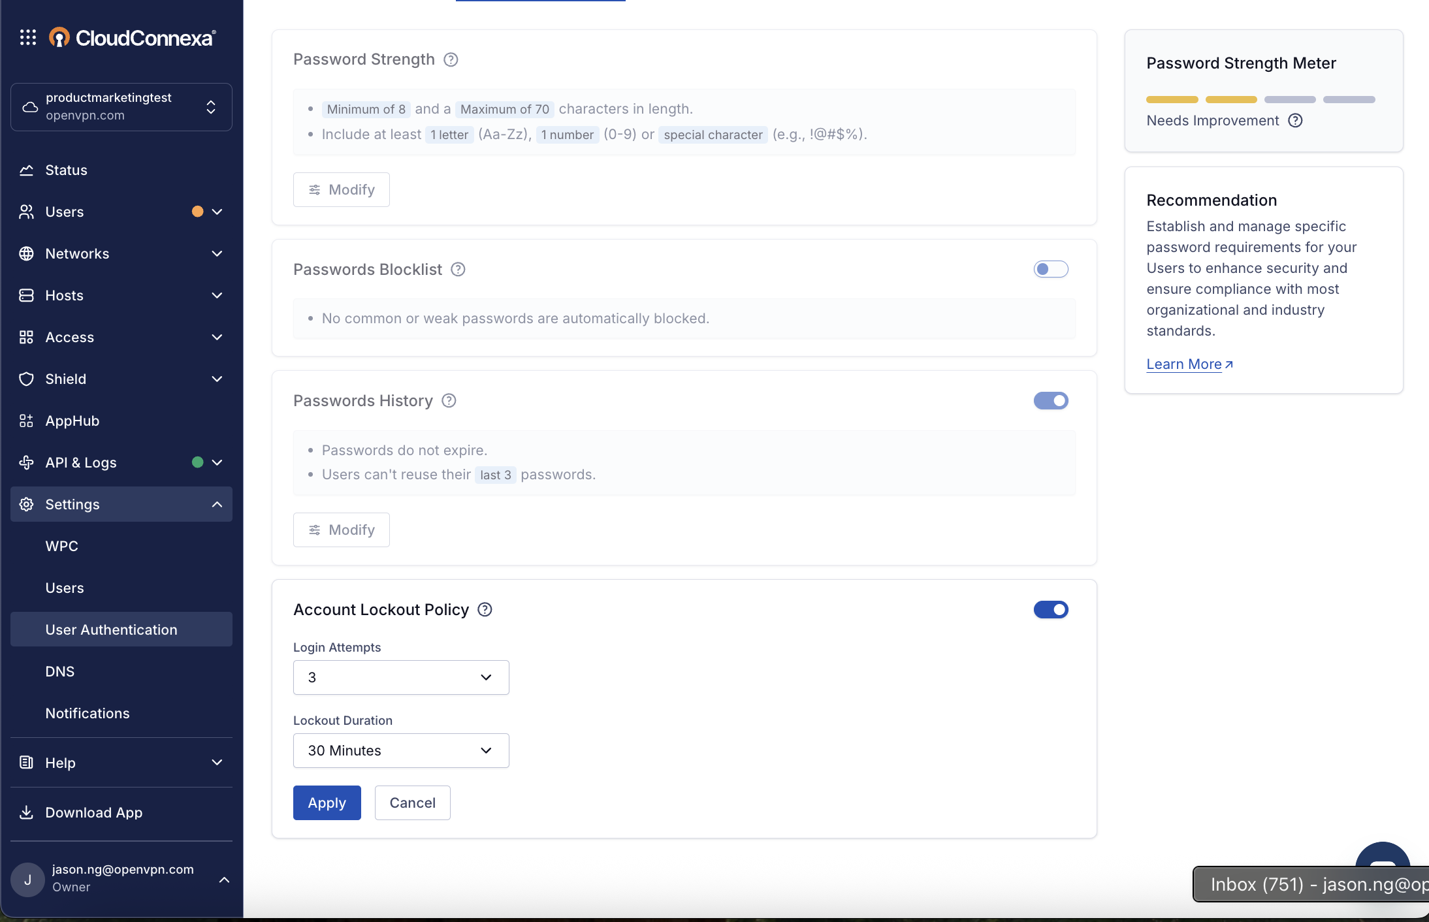Open the Login Attempts dropdown

pyautogui.click(x=400, y=677)
